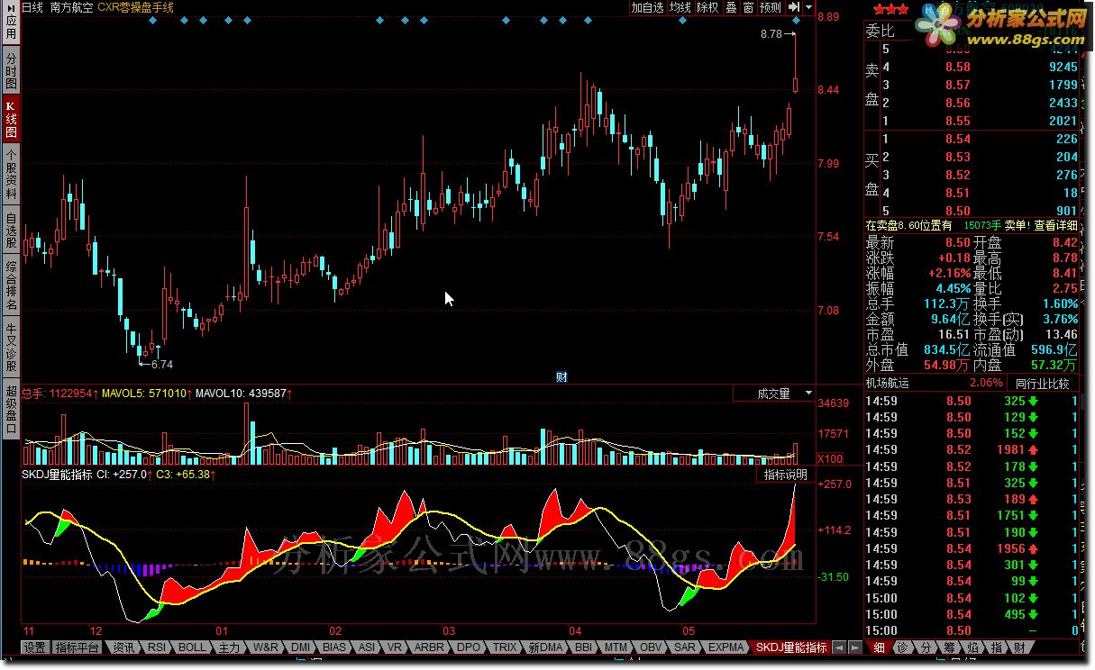The image size is (1095, 670).
Task: Click the 8.78 high price label
Action: tap(771, 34)
